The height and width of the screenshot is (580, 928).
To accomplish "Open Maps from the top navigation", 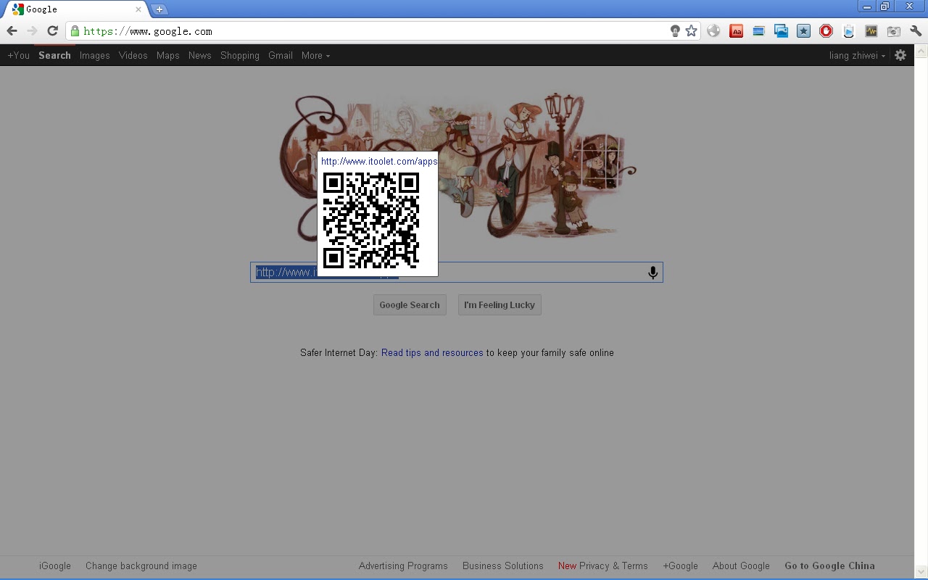I will pos(168,55).
